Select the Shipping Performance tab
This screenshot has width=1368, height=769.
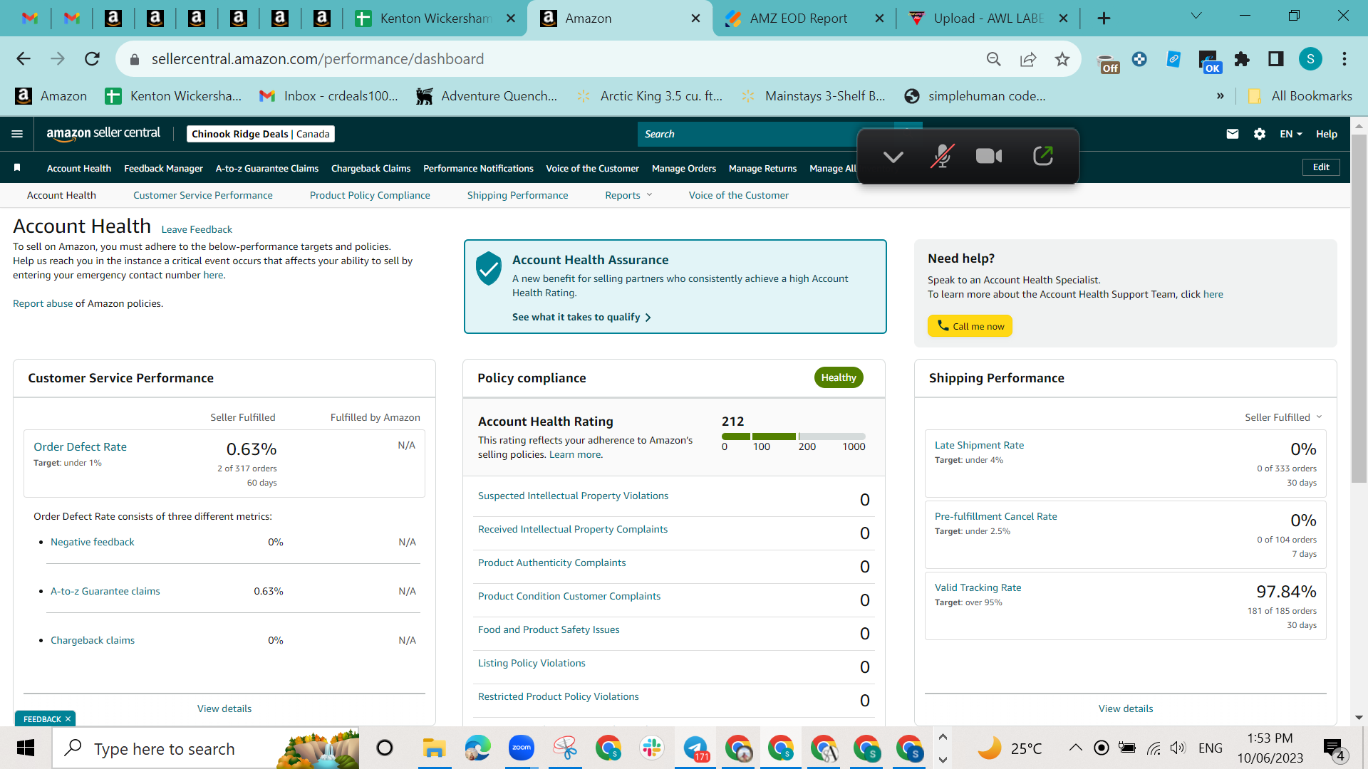point(518,195)
